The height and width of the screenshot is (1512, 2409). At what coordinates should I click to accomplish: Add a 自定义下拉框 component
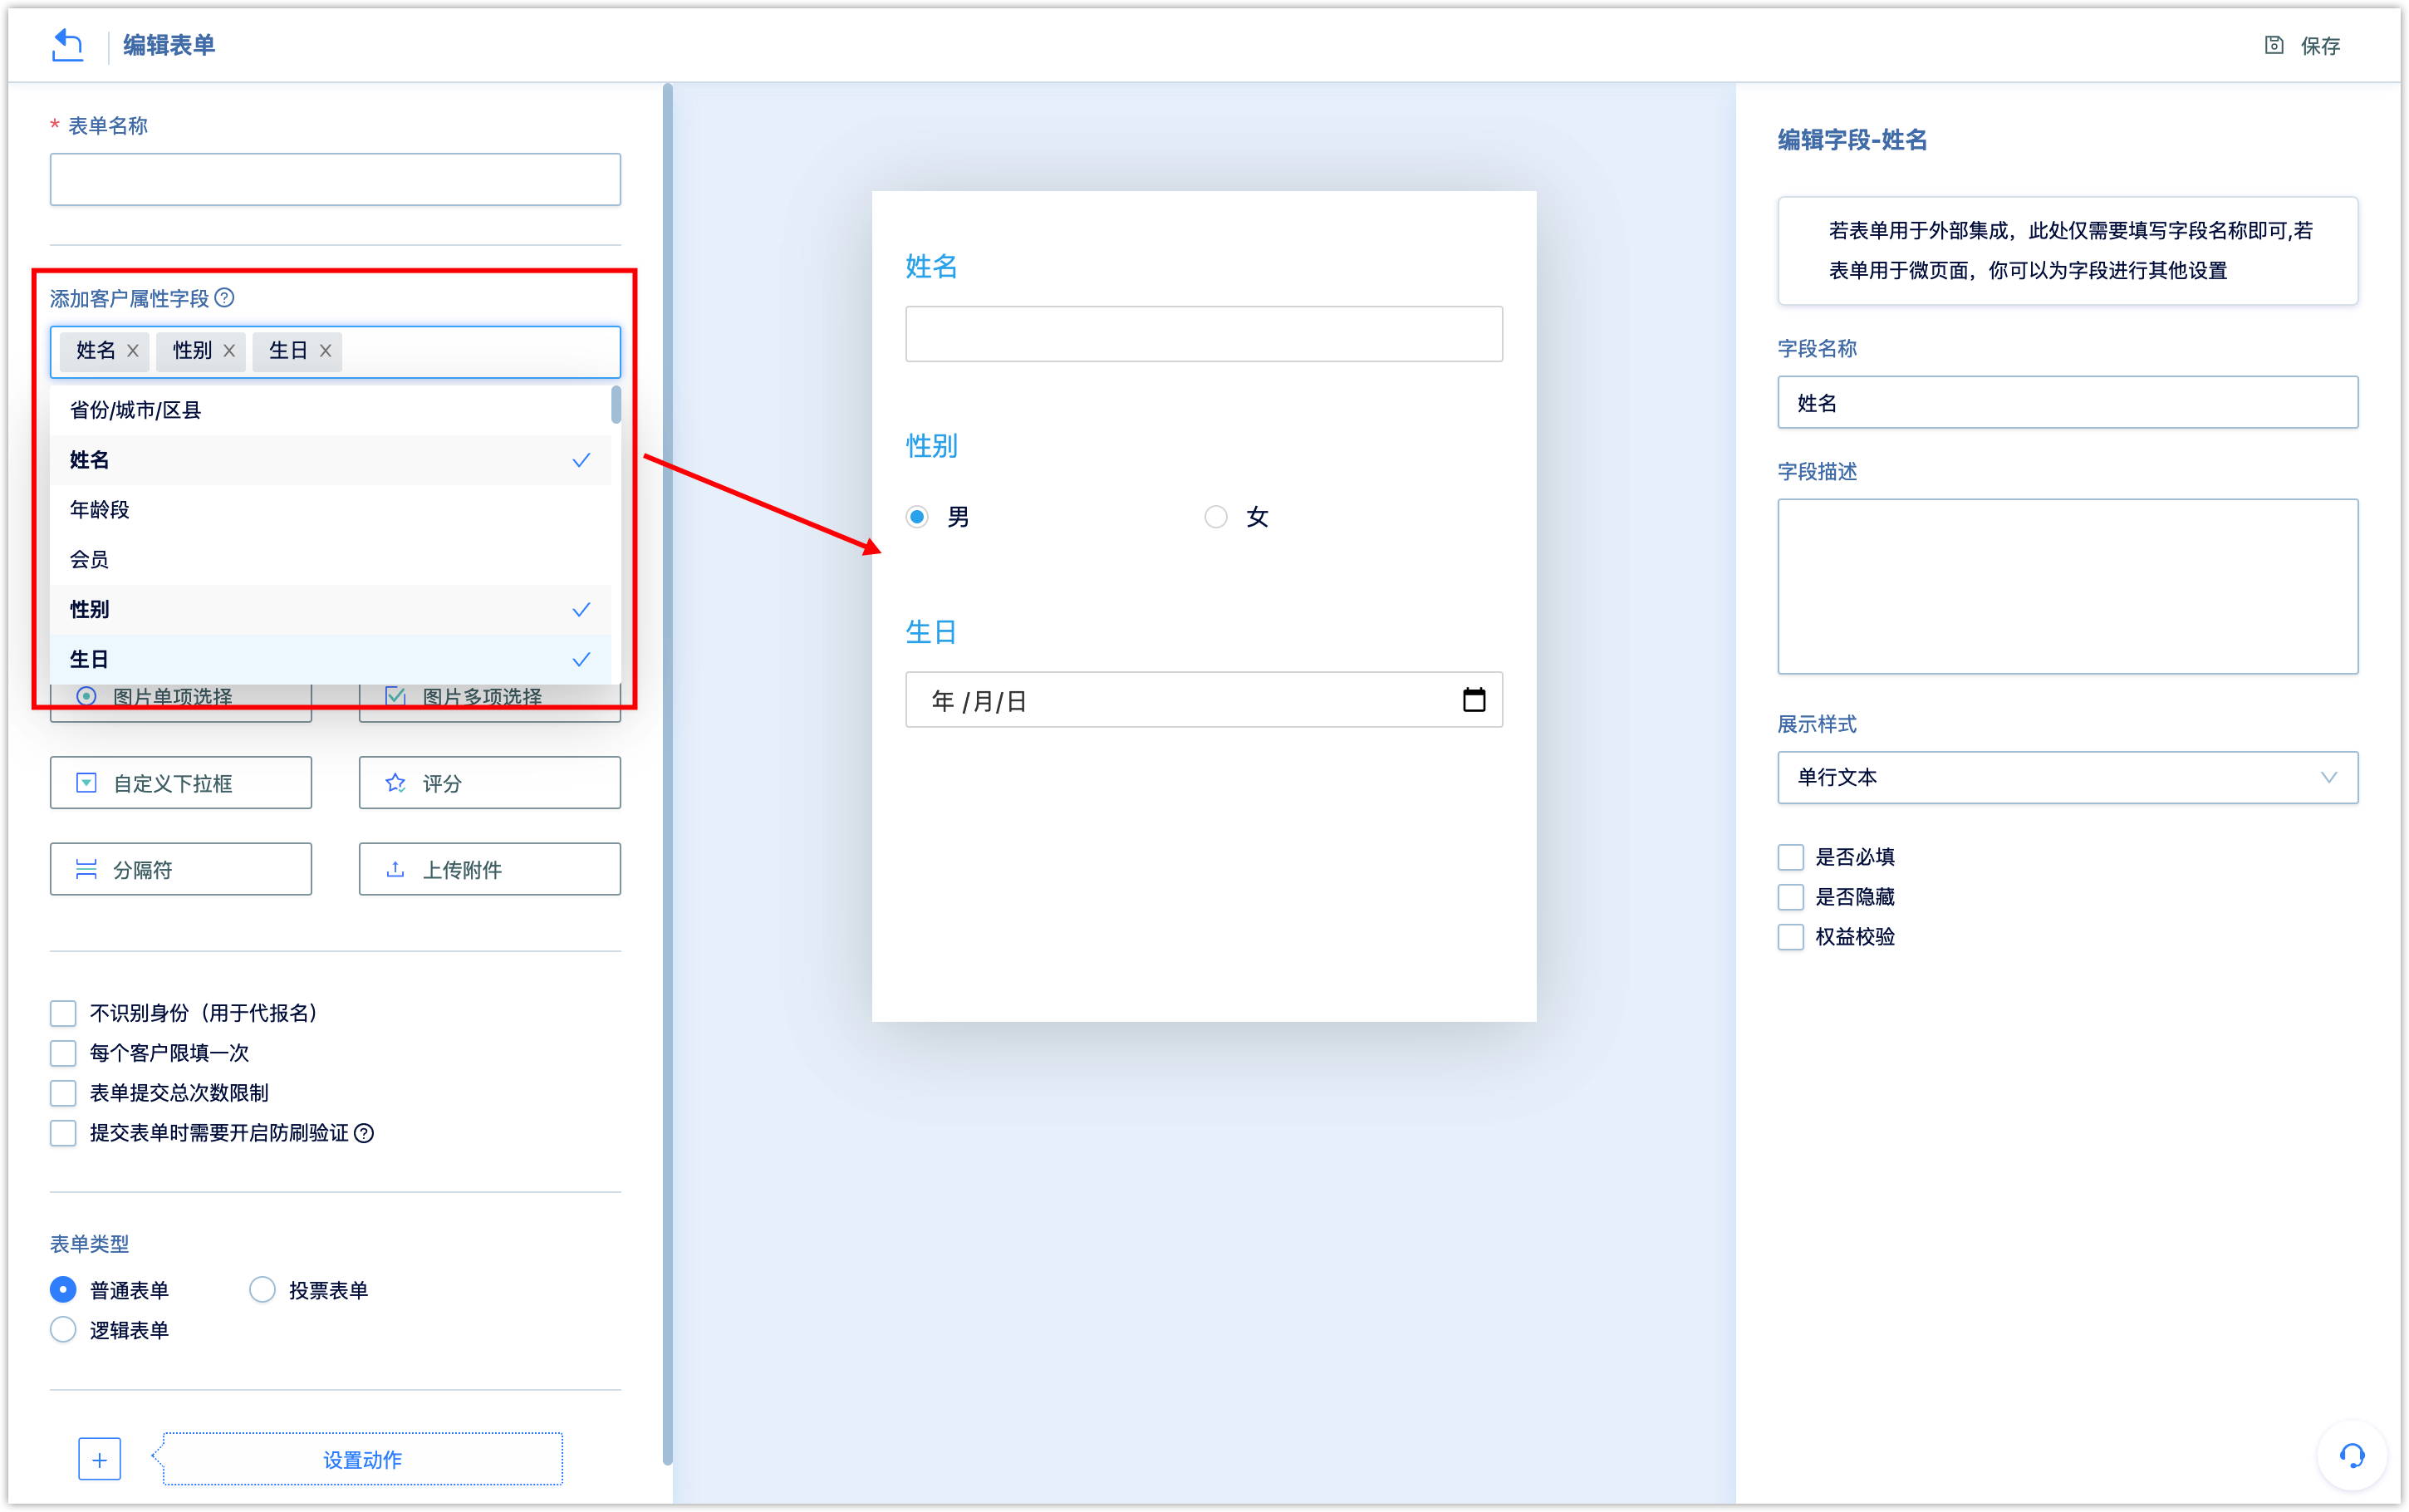181,783
